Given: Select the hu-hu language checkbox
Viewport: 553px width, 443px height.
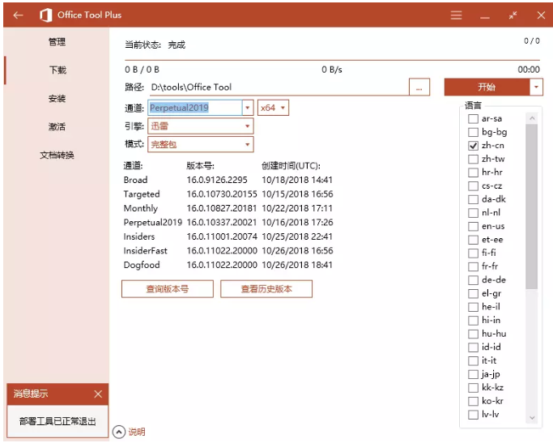Looking at the screenshot, I should click(x=473, y=334).
